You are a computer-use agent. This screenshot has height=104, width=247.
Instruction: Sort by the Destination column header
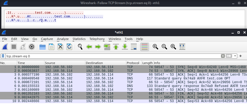106,63
